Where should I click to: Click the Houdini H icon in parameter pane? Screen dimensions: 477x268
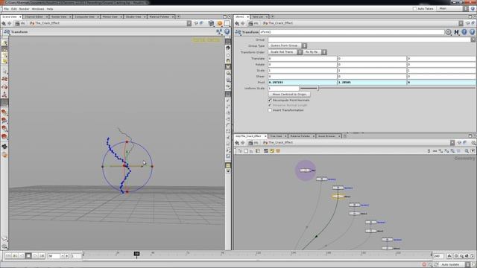pos(456,32)
